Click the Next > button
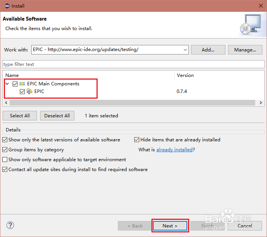Viewport: 267px width, 237px height. click(170, 226)
